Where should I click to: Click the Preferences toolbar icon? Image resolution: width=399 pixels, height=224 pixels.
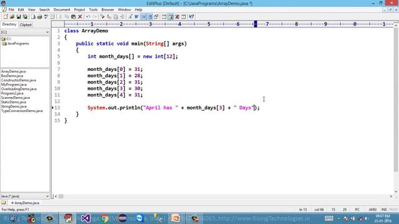coord(156,17)
